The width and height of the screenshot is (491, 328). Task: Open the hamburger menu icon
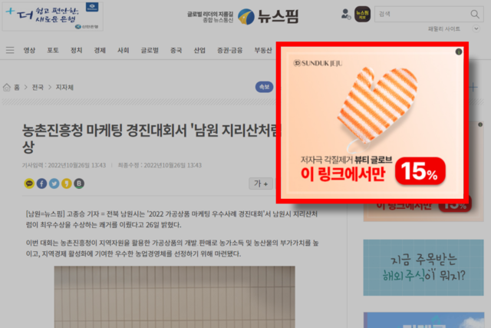click(x=10, y=50)
